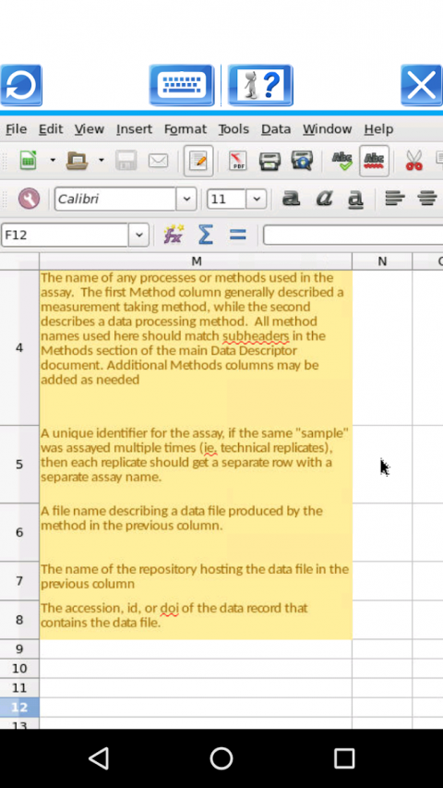This screenshot has width=443, height=788.
Task: Click the Sum sigma icon
Action: 206,235
